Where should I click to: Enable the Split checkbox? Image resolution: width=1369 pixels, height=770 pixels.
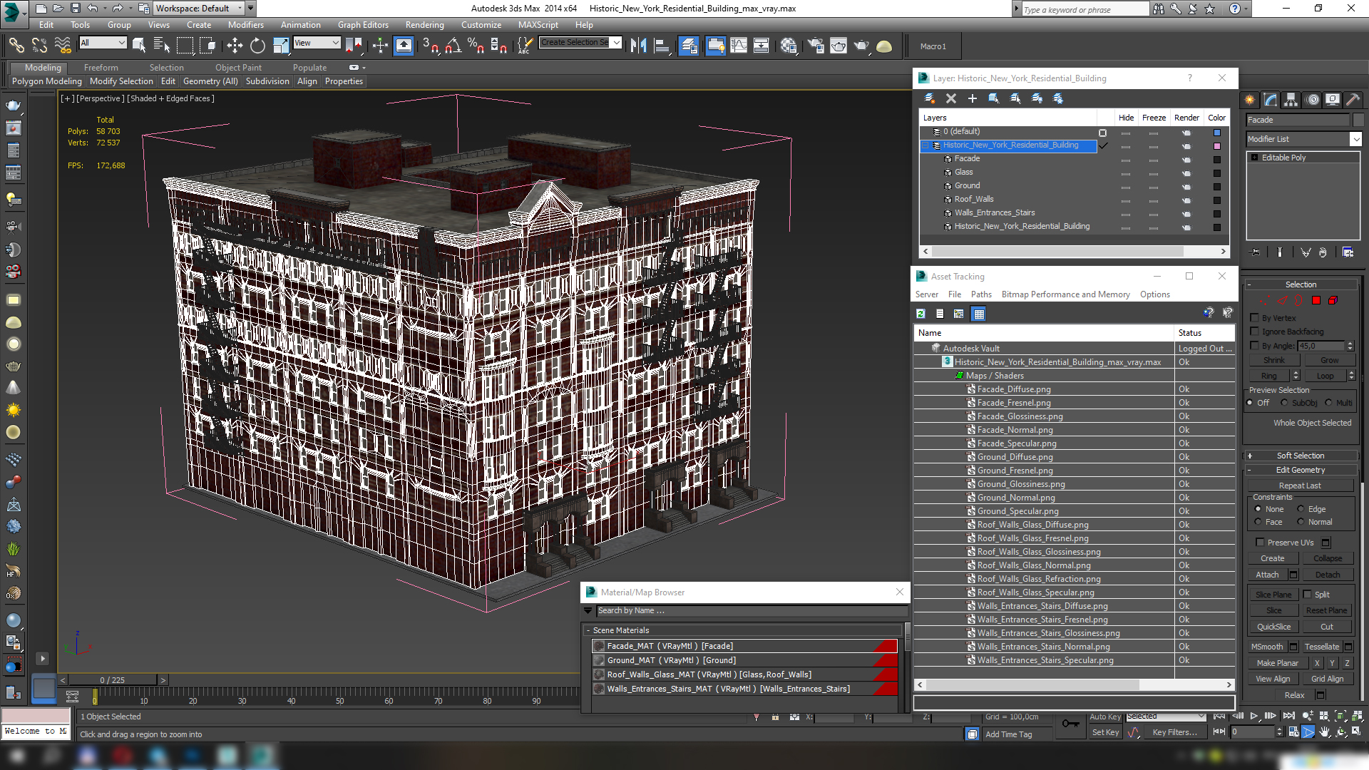1307,595
